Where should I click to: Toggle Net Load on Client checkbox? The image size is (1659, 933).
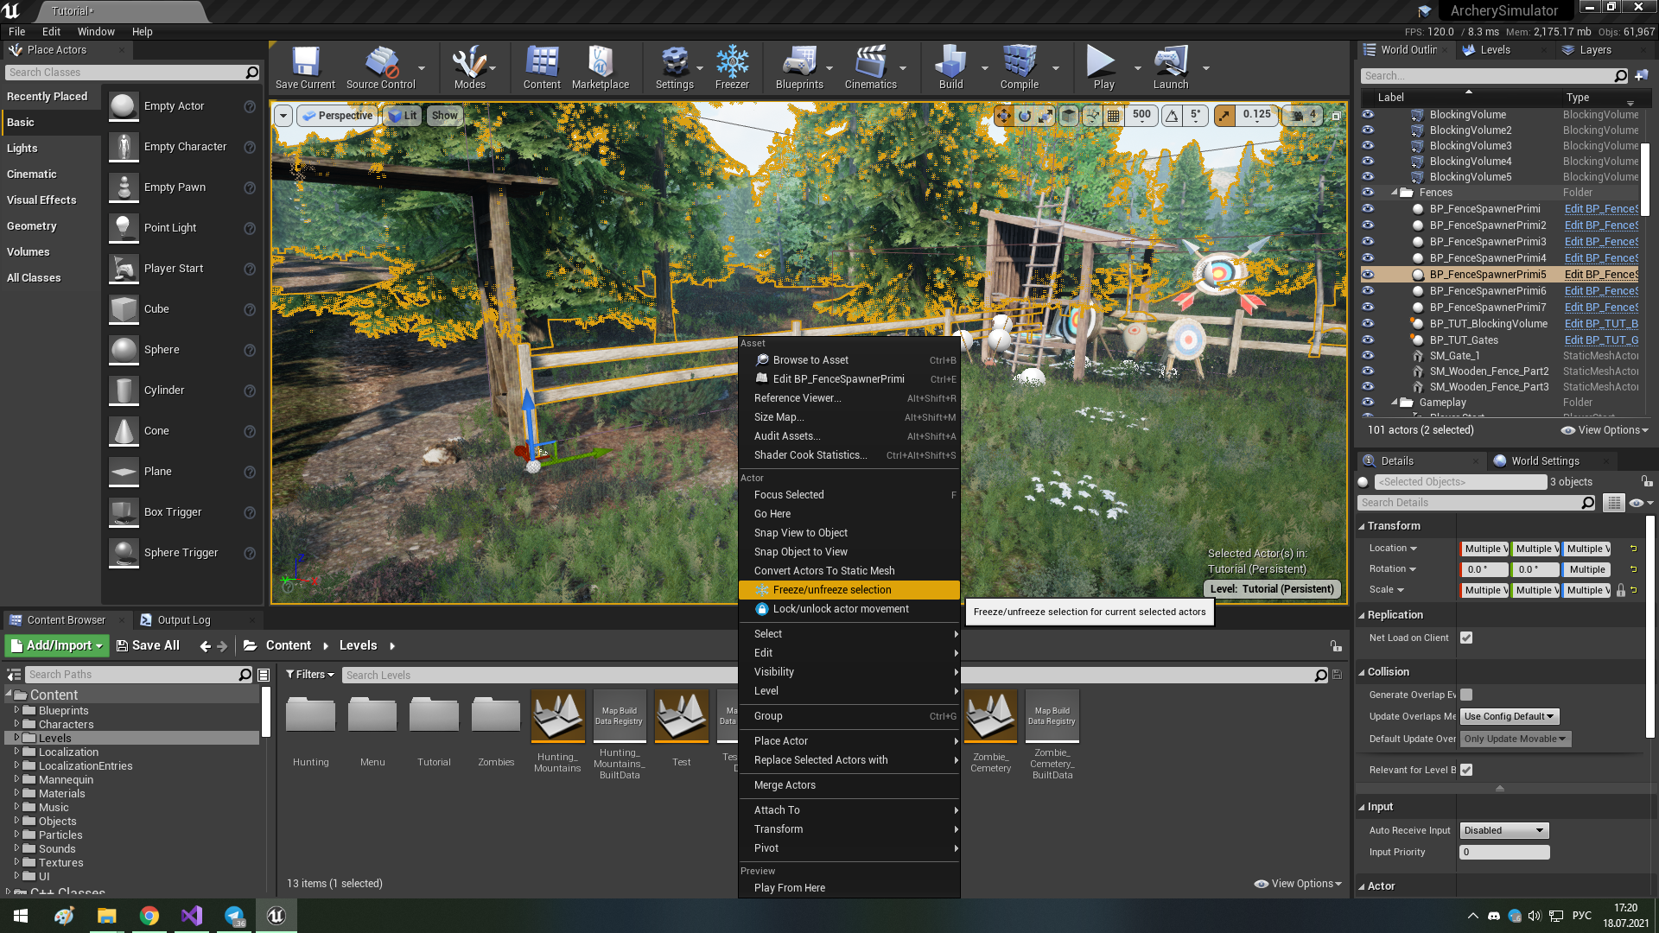(x=1467, y=638)
